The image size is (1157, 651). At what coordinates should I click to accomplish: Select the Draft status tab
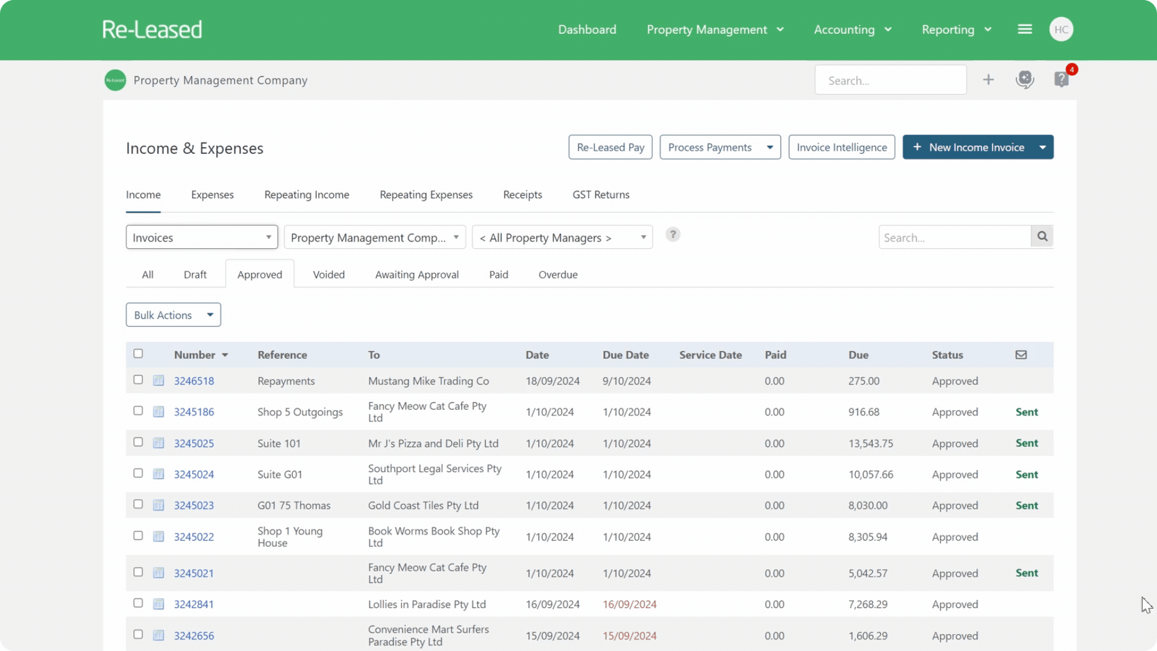pyautogui.click(x=195, y=274)
